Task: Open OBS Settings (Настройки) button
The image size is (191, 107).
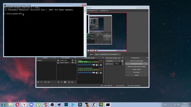Action: click(137, 72)
